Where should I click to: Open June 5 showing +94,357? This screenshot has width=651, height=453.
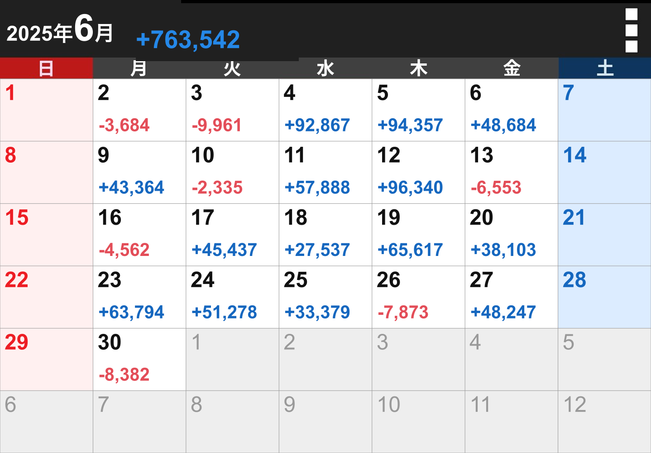click(x=419, y=110)
